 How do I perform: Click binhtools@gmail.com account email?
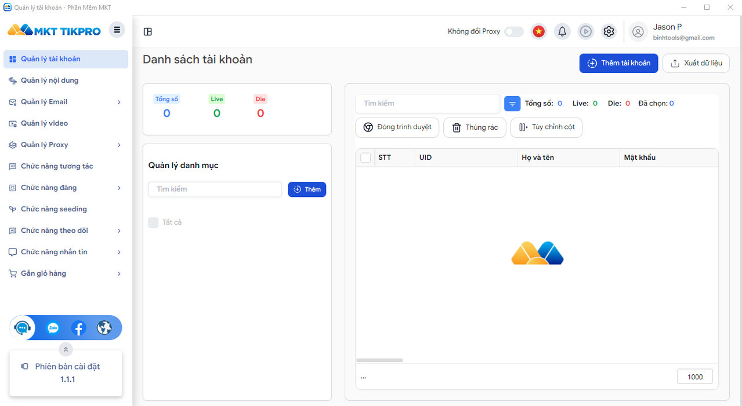coord(684,38)
